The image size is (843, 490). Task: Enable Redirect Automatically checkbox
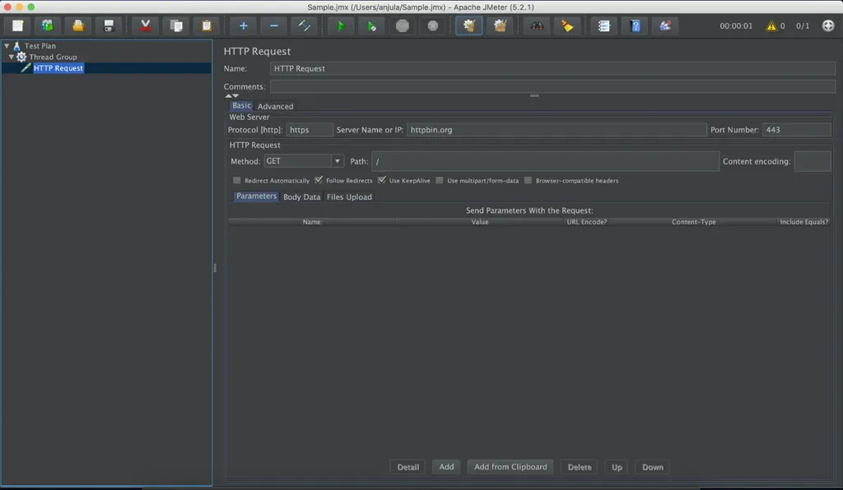pos(236,180)
